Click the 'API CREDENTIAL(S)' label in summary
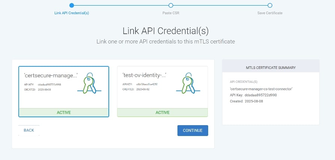Screen dimensions: 335x160 coord(243,82)
